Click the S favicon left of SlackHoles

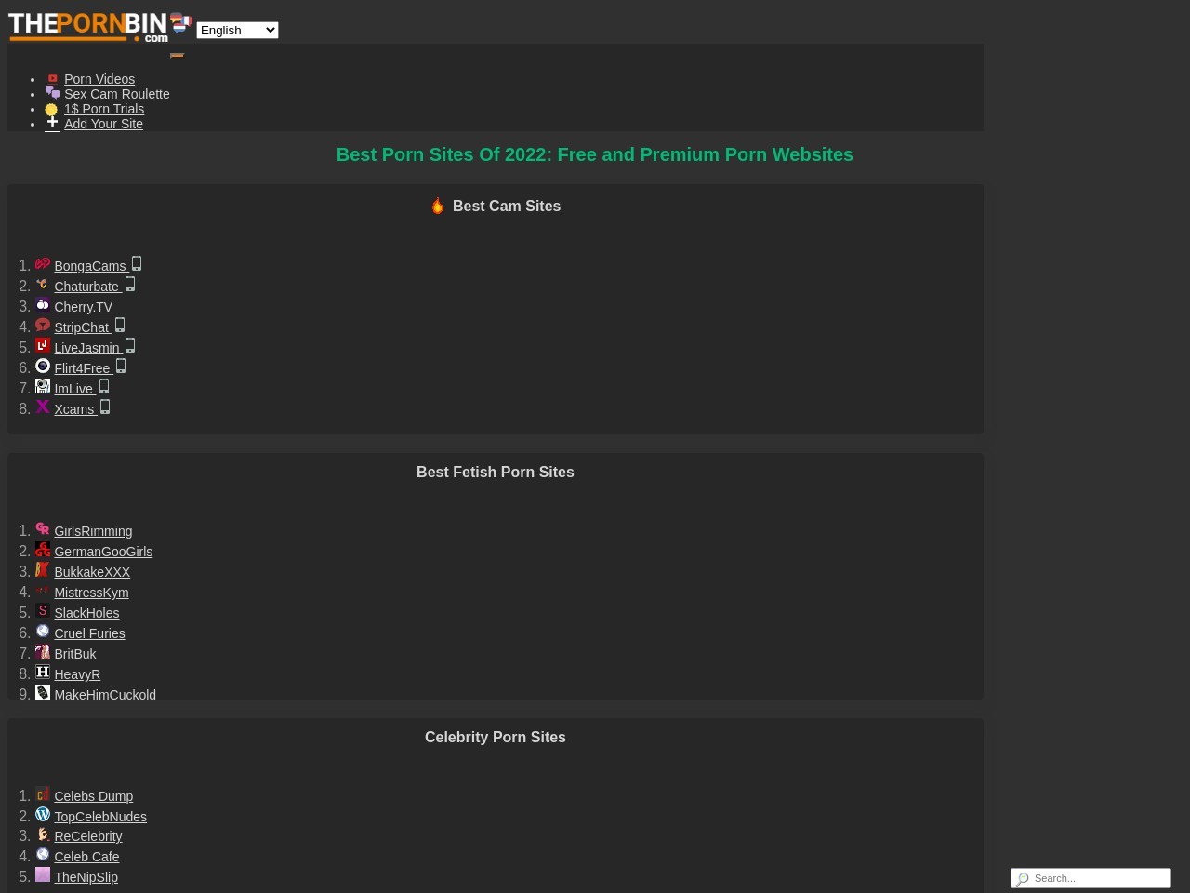pyautogui.click(x=43, y=610)
